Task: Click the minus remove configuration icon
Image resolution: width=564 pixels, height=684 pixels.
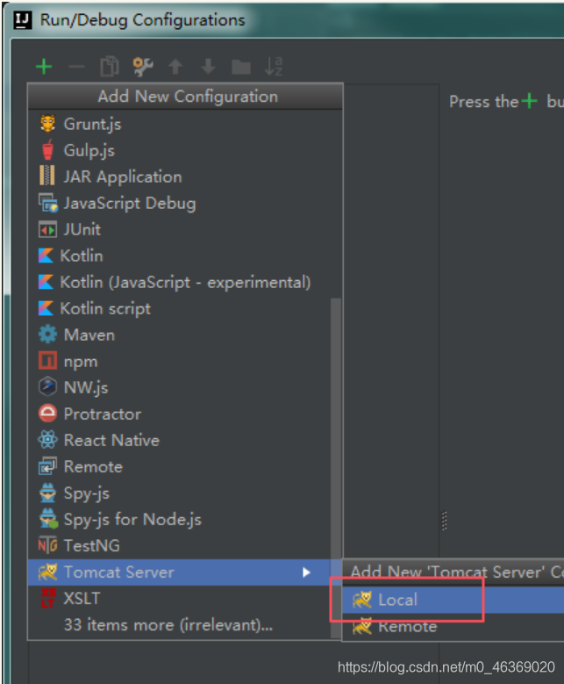Action: 76,67
